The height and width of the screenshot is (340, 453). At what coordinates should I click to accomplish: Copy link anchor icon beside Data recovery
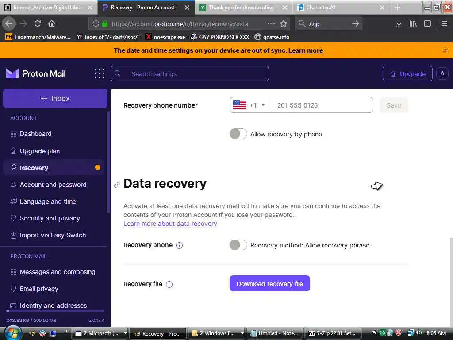tap(117, 185)
